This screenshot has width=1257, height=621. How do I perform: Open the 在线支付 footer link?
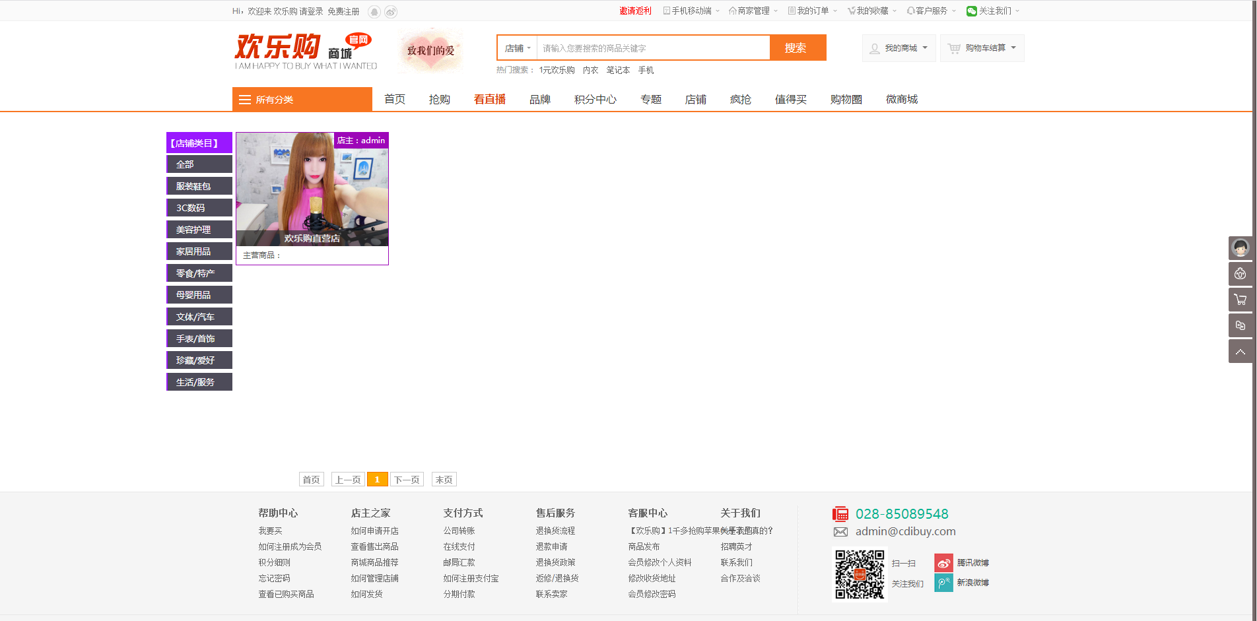click(x=459, y=546)
